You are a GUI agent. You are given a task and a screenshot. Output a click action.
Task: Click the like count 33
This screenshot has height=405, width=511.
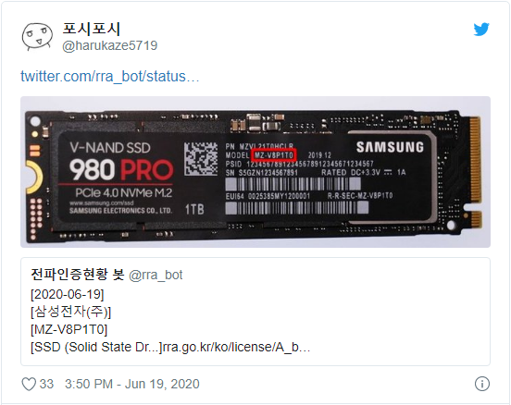46,384
